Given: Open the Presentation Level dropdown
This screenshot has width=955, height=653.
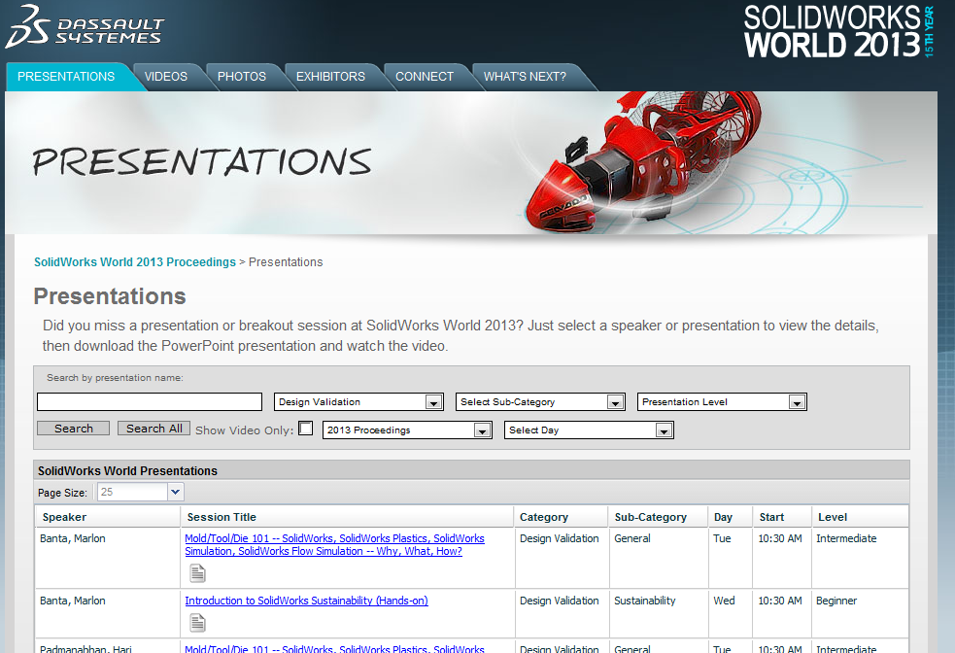Looking at the screenshot, I should [722, 402].
